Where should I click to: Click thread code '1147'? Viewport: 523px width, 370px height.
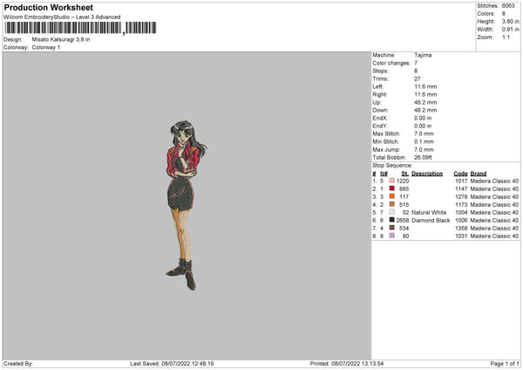point(461,189)
